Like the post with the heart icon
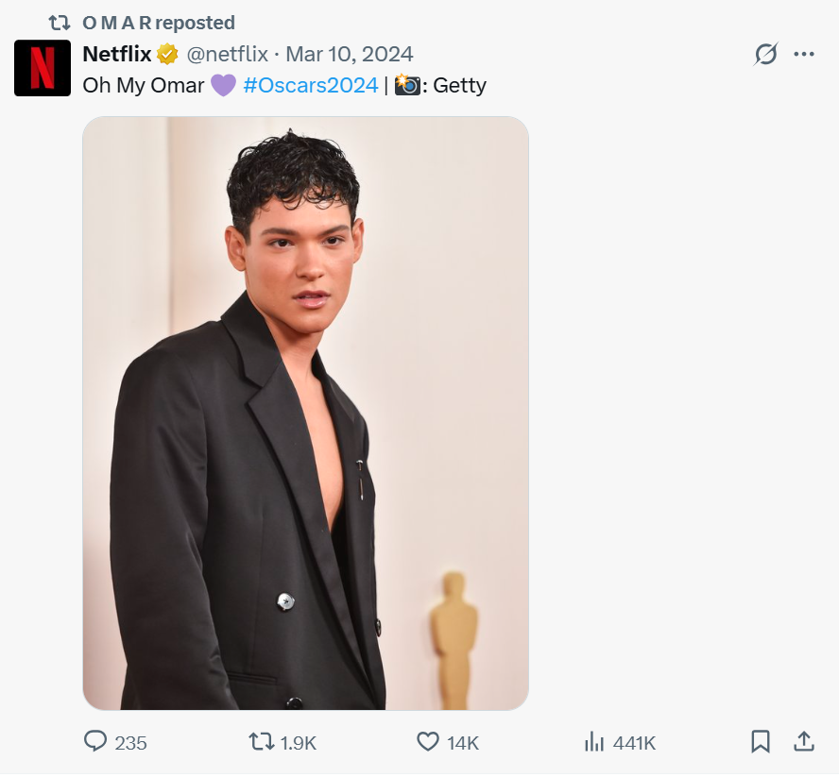The width and height of the screenshot is (839, 777). pos(429,742)
